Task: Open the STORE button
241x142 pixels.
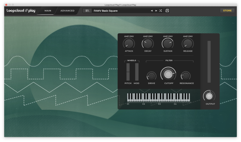Action: (227, 11)
